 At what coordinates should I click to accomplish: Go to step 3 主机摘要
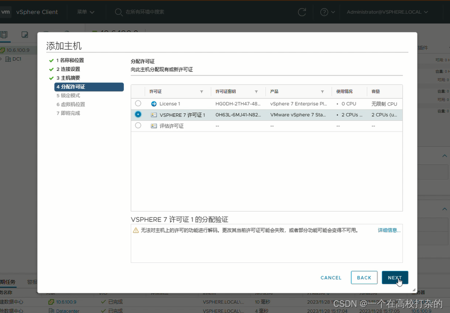(x=68, y=78)
